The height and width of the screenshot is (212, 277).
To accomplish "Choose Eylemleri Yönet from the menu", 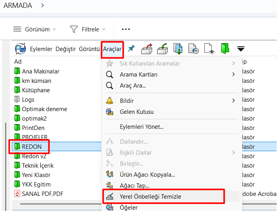I will click(141, 127).
